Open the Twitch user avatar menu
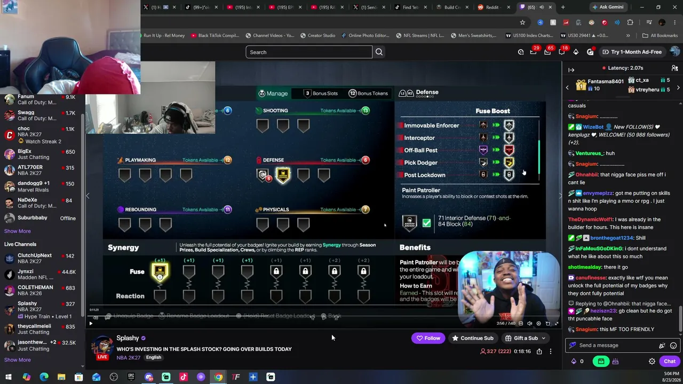Image resolution: width=683 pixels, height=384 pixels. (674, 52)
